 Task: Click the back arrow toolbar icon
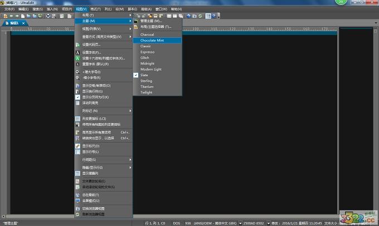tap(11, 16)
